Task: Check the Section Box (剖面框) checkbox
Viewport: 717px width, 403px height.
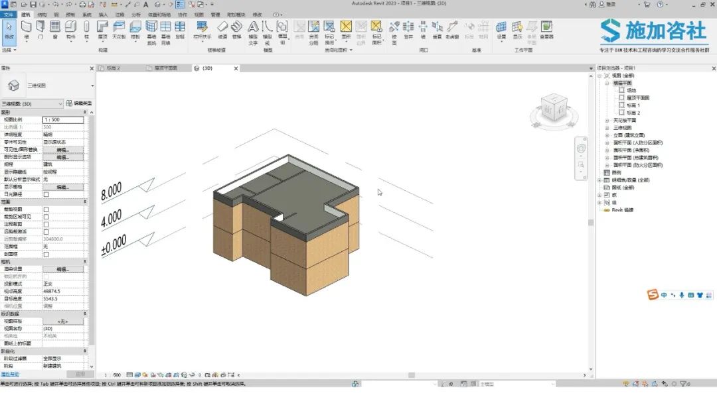Action: [x=46, y=255]
